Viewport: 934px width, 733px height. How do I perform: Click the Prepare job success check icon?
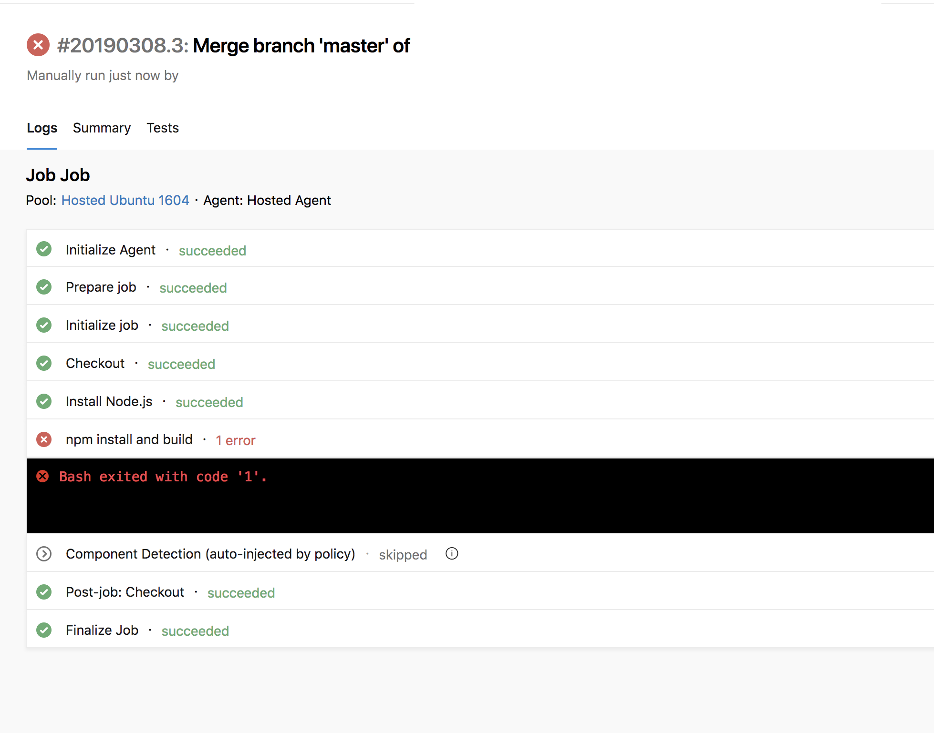44,287
